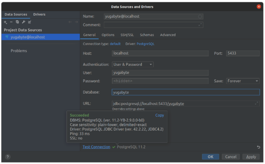The height and width of the screenshot is (164, 265).
Task: Select yugabyte@localhost in Project Data Sources
Action: pos(41,37)
